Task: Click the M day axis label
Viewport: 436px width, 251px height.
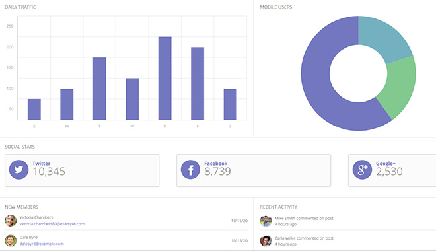Action: point(67,126)
